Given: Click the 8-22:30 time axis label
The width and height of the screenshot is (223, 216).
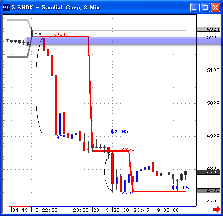Looking at the screenshot, I should 46,210.
